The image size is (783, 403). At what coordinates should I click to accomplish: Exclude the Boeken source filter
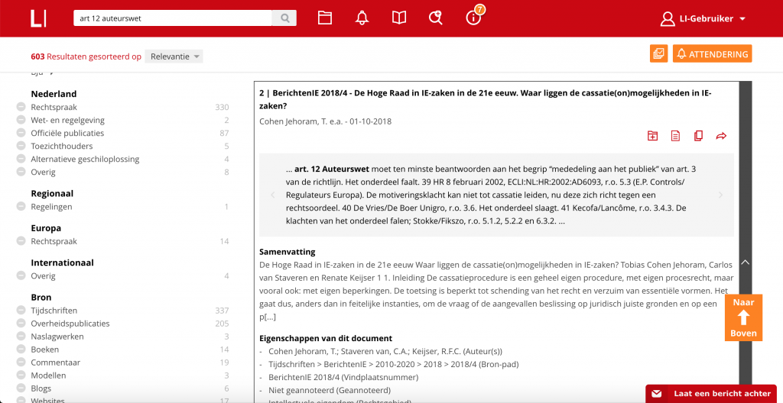coord(21,349)
